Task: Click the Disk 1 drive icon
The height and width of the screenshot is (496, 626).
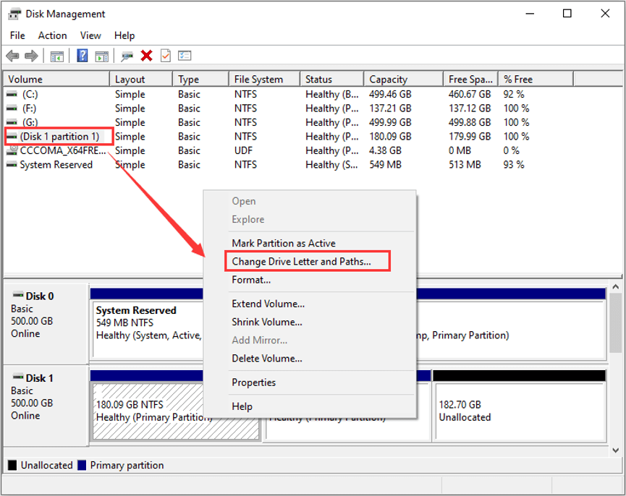Action: [x=18, y=377]
